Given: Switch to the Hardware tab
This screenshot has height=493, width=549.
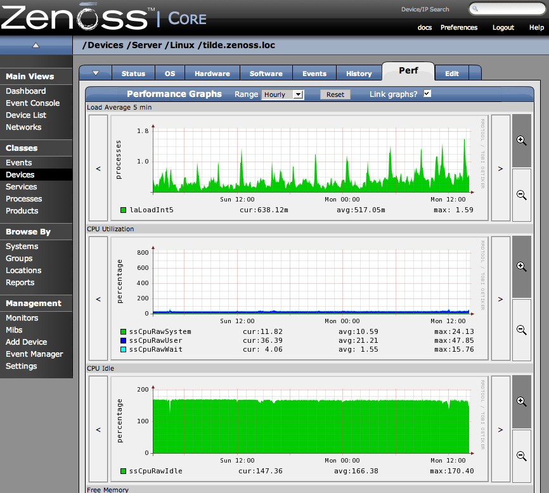Looking at the screenshot, I should [x=212, y=74].
